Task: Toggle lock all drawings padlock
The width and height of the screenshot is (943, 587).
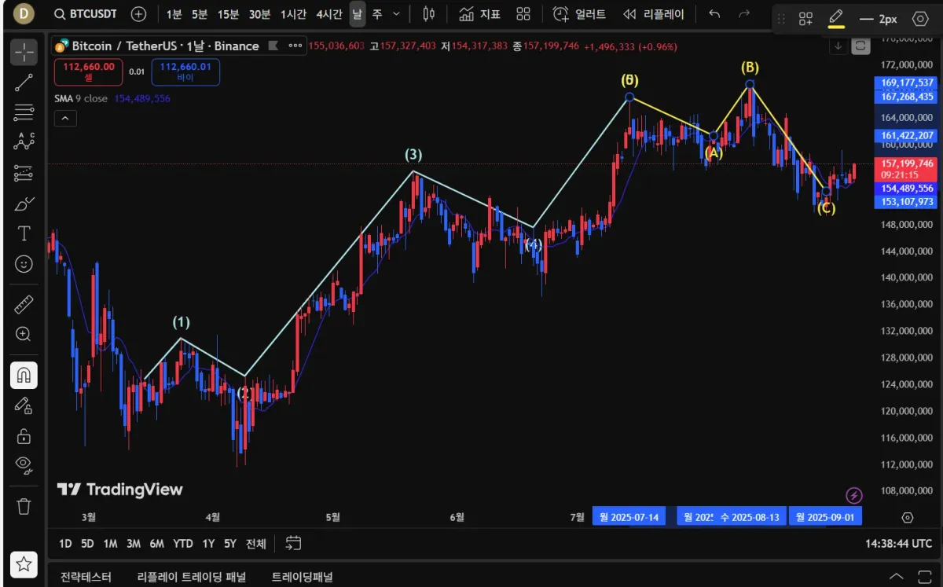Action: [24, 435]
